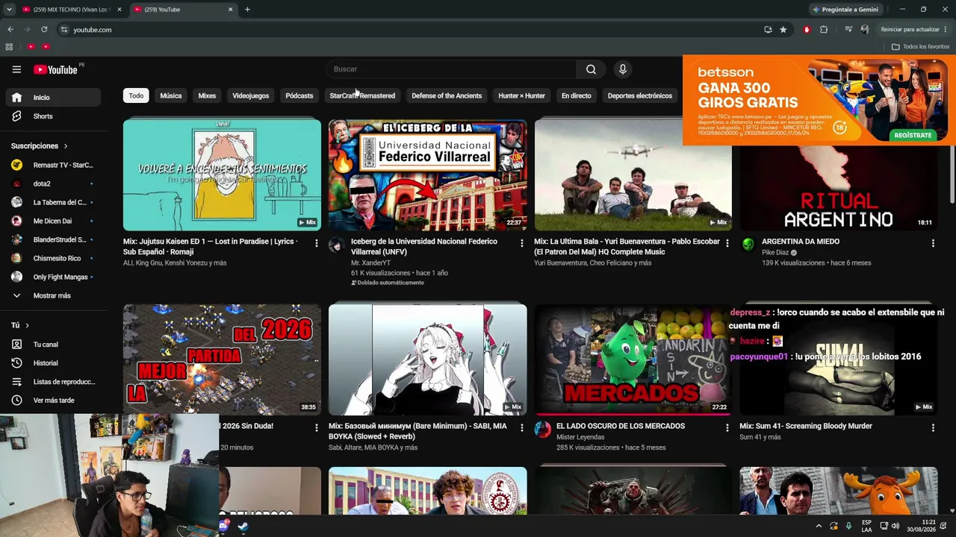Image resolution: width=956 pixels, height=537 pixels.
Task: Click REGÍSTRATE on the betsson ad
Action: (913, 135)
